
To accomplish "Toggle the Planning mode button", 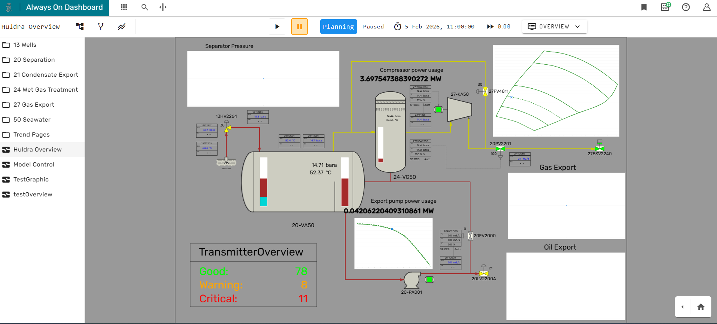I will (x=338, y=27).
